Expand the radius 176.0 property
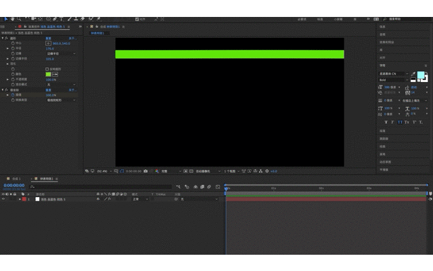The height and width of the screenshot is (271, 433). click(7, 48)
